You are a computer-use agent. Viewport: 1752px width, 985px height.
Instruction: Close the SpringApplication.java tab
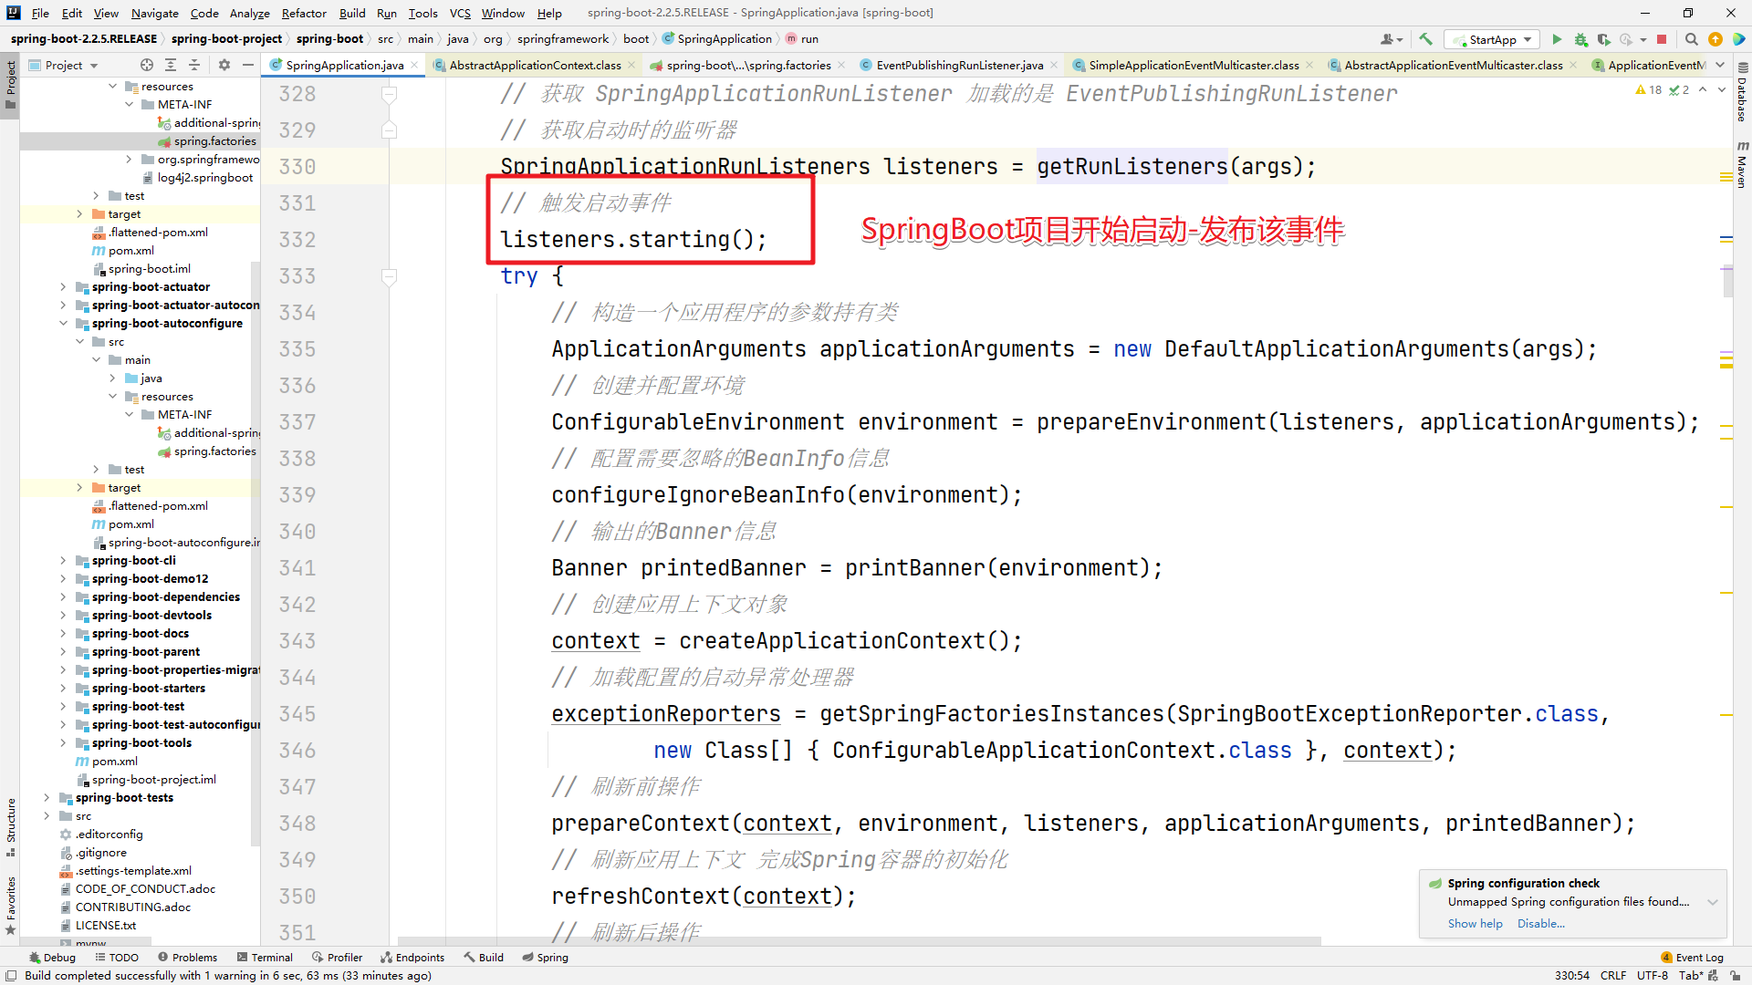click(x=413, y=65)
